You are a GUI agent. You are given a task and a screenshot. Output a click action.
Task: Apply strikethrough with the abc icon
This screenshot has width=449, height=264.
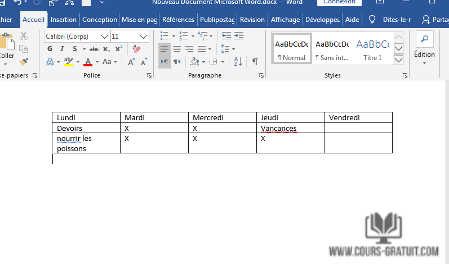tap(94, 49)
